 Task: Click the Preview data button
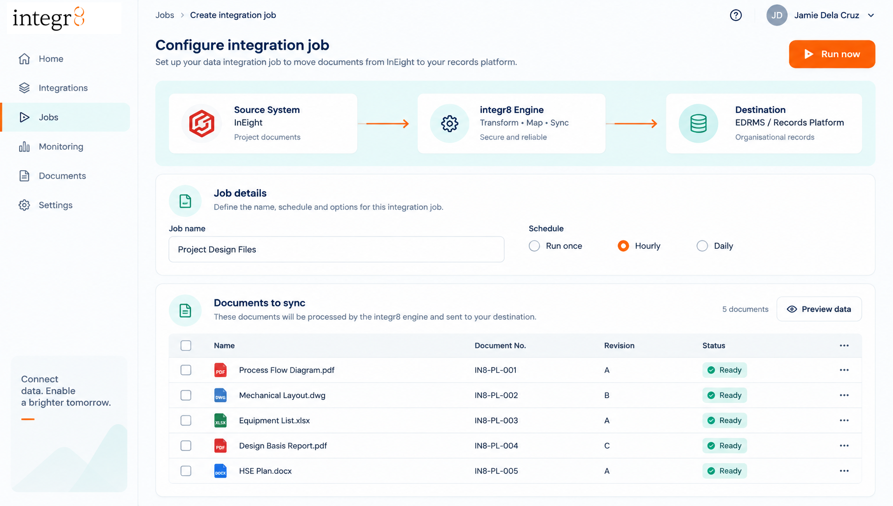point(819,309)
